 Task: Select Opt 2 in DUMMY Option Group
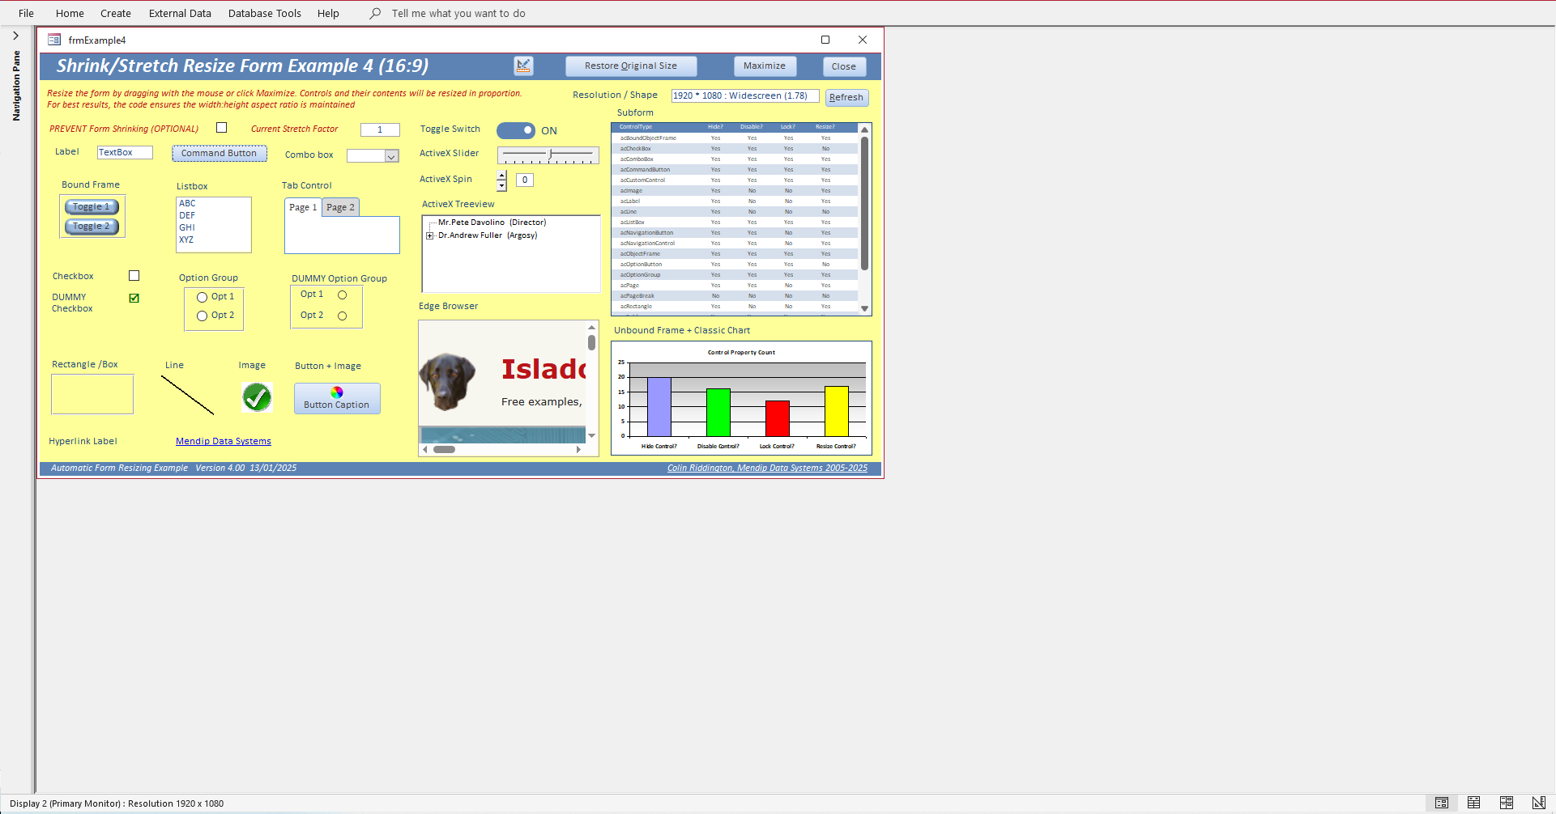343,316
